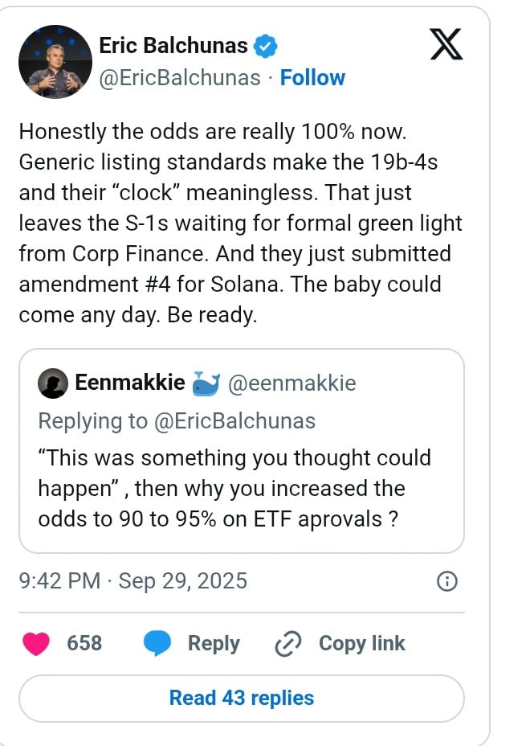Click the pink heart like icon
530x746 pixels.
[37, 644]
